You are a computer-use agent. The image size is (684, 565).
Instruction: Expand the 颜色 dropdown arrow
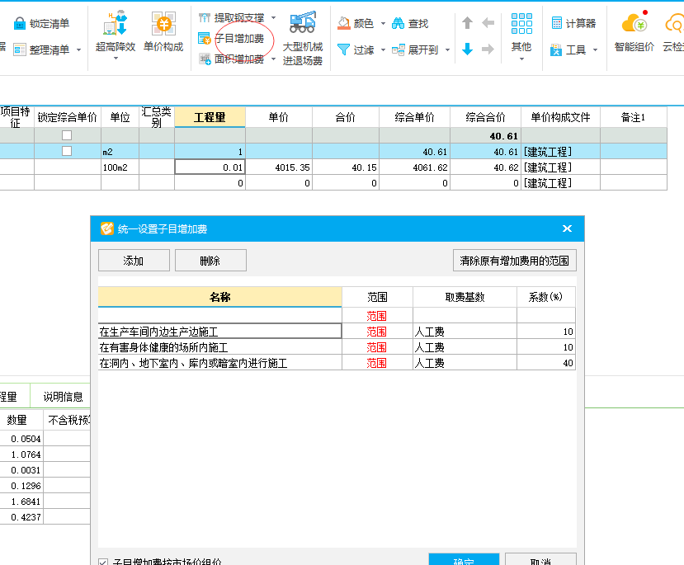(383, 24)
